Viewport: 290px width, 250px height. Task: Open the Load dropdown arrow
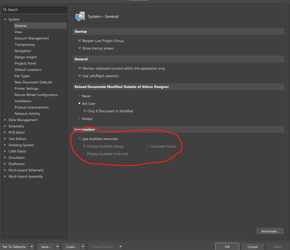point(83,247)
